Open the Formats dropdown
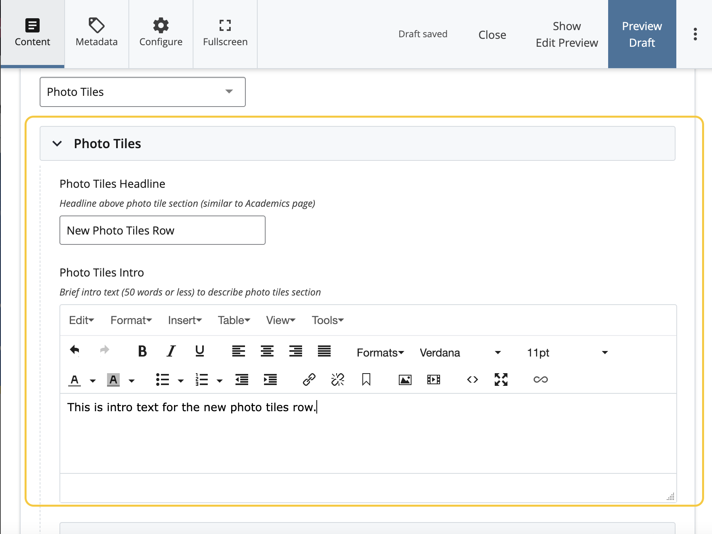The image size is (712, 534). click(380, 353)
